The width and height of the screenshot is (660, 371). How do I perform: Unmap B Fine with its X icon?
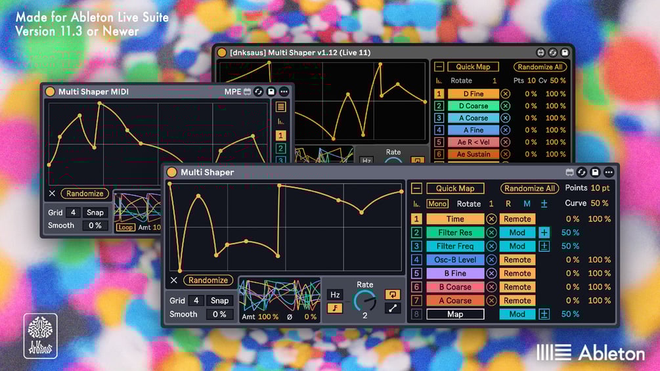pyautogui.click(x=491, y=273)
